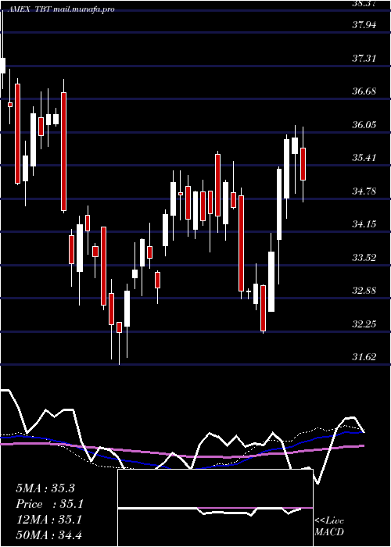Click the '50MA : 34.4' readout
This screenshot has height=547, width=391.
click(x=48, y=534)
